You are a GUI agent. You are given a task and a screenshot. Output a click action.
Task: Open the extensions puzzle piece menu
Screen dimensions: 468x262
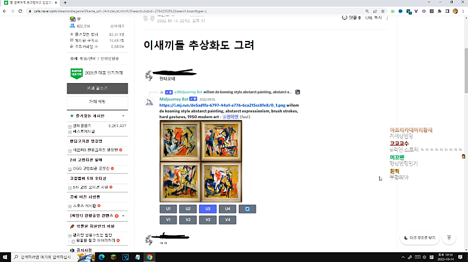click(x=439, y=11)
